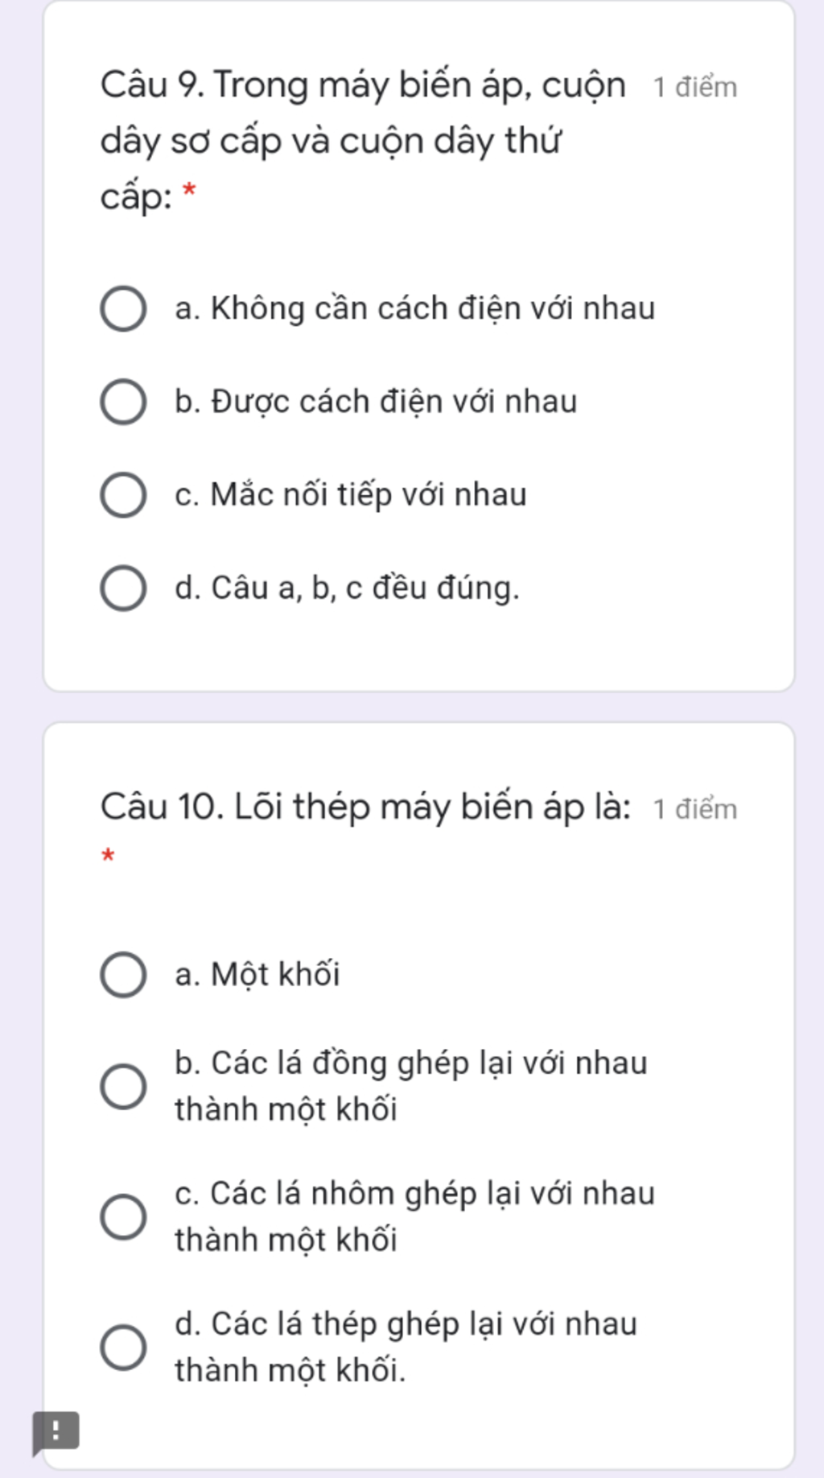Choose radio 'b. Các lá đồng ghép lại'
The image size is (824, 1478).
(x=123, y=1087)
